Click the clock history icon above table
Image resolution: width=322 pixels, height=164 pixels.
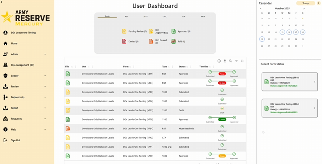[219, 61]
